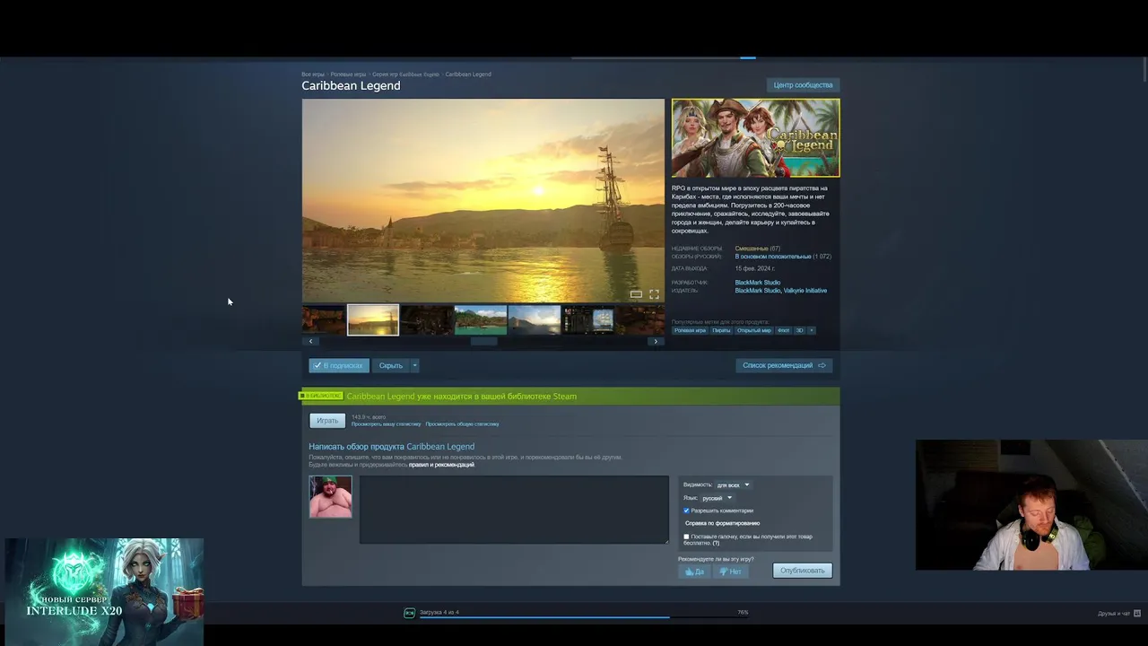Viewport: 1148px width, 646px height.
Task: Toggle the В подписках follow checkbox button
Action: point(339,365)
